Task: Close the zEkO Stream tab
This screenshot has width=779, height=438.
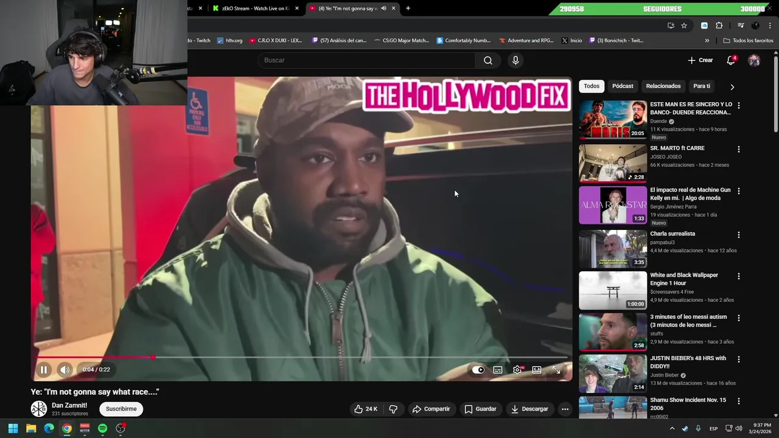Action: (x=297, y=8)
